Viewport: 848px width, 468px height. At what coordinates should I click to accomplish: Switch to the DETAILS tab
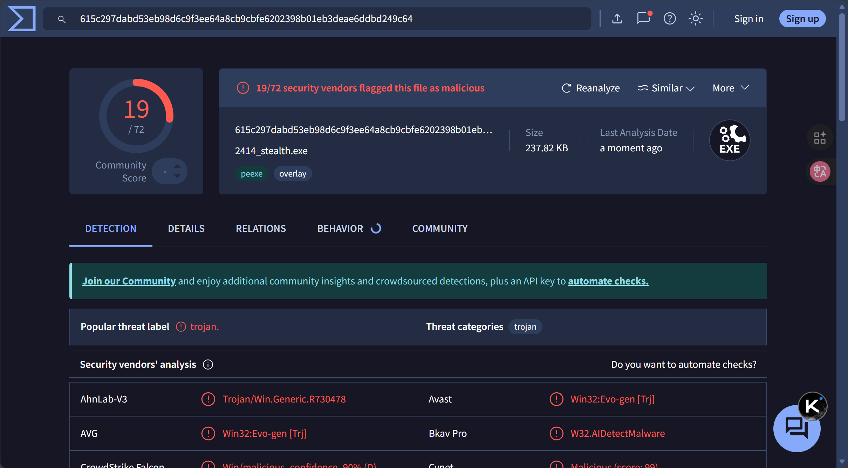pos(186,229)
